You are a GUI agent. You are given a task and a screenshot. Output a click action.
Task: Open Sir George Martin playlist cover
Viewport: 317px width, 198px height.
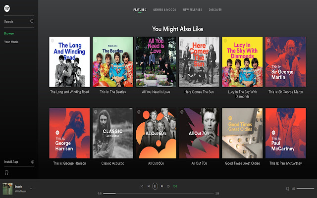point(286,62)
